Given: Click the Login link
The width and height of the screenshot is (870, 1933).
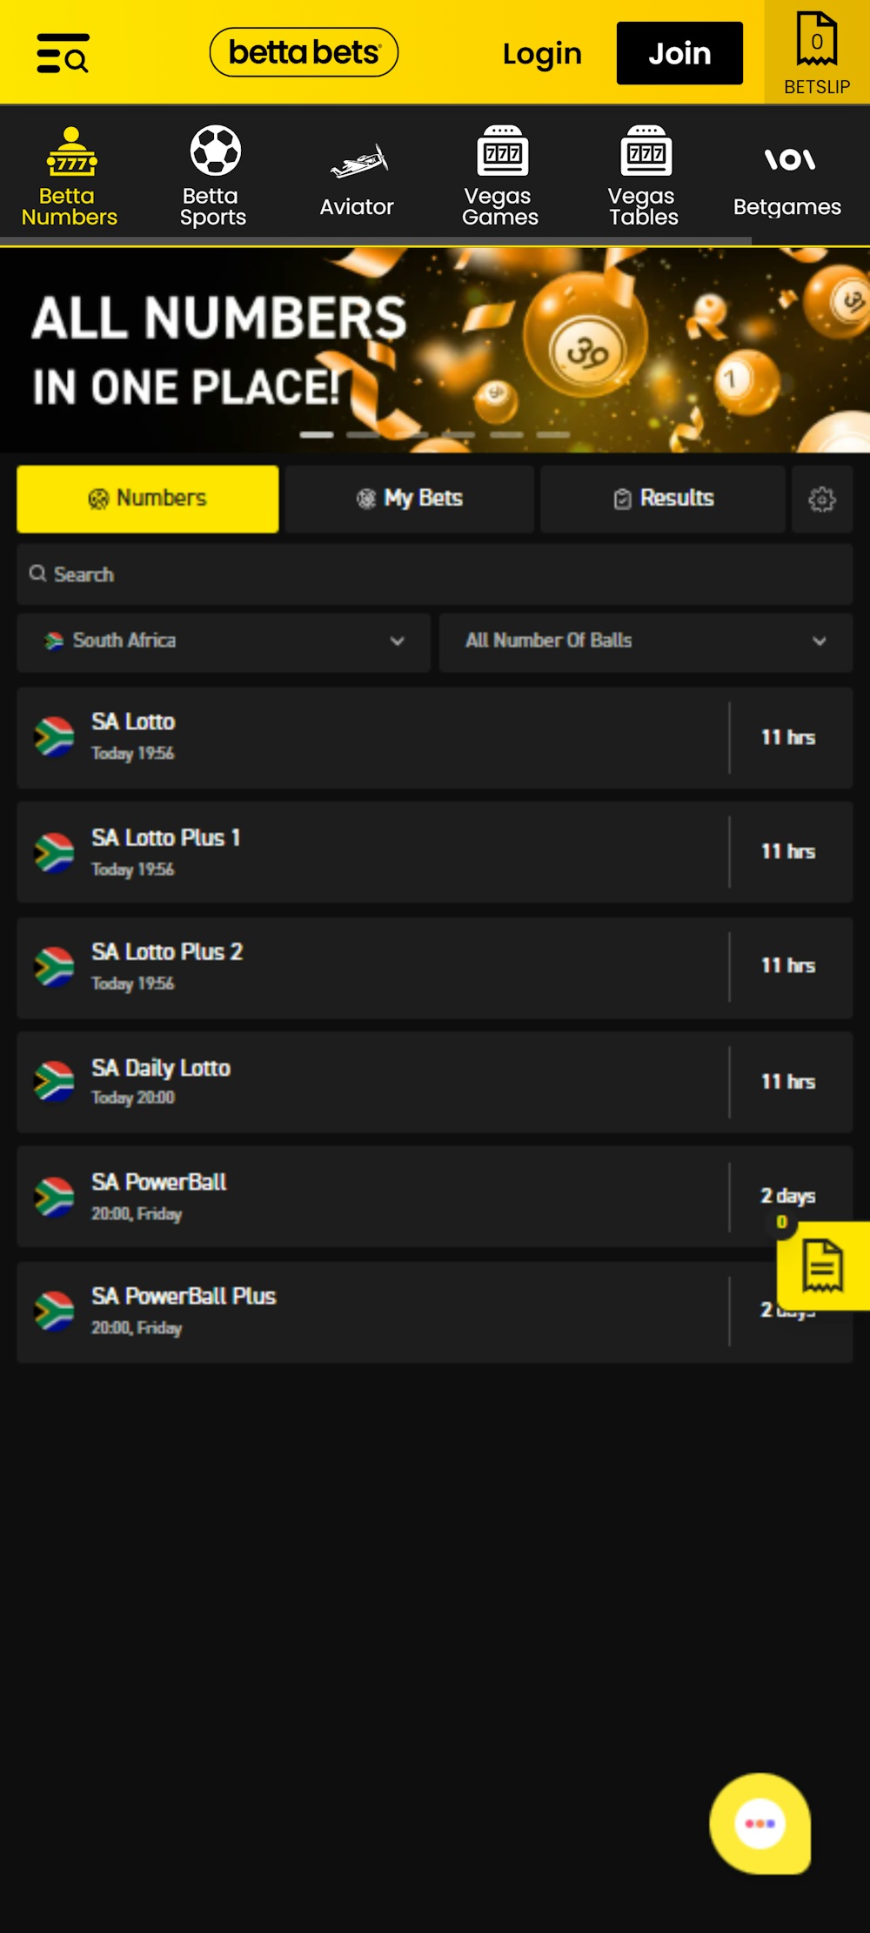Looking at the screenshot, I should 541,52.
